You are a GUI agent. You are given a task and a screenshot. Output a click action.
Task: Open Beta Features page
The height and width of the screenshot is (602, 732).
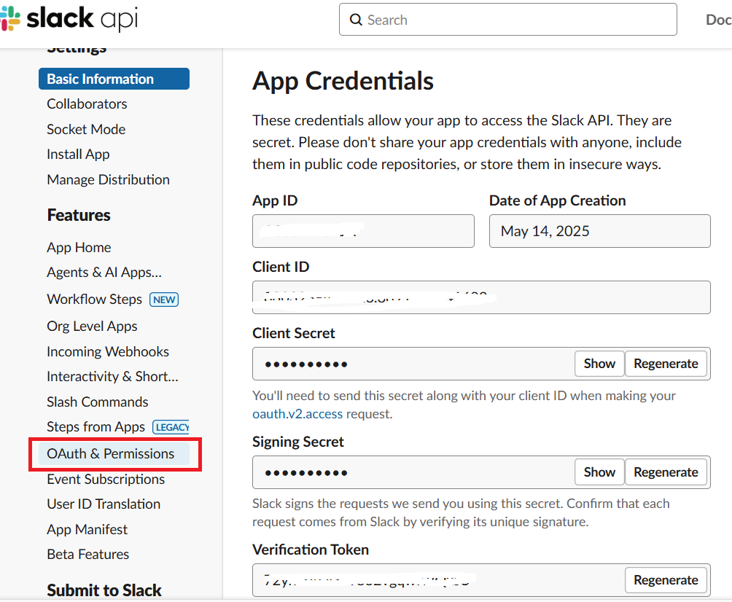click(x=88, y=555)
